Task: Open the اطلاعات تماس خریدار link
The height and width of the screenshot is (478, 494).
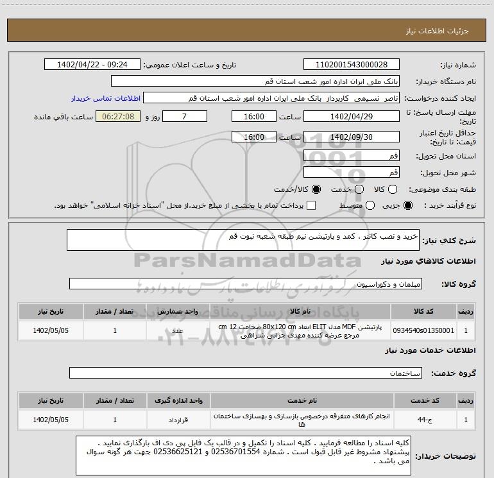Action: pos(106,98)
